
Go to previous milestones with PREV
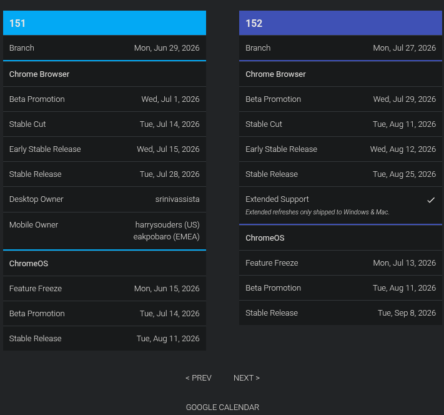click(x=198, y=378)
